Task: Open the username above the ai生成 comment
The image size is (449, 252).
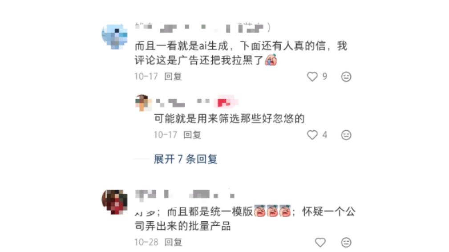Action: pyautogui.click(x=203, y=28)
